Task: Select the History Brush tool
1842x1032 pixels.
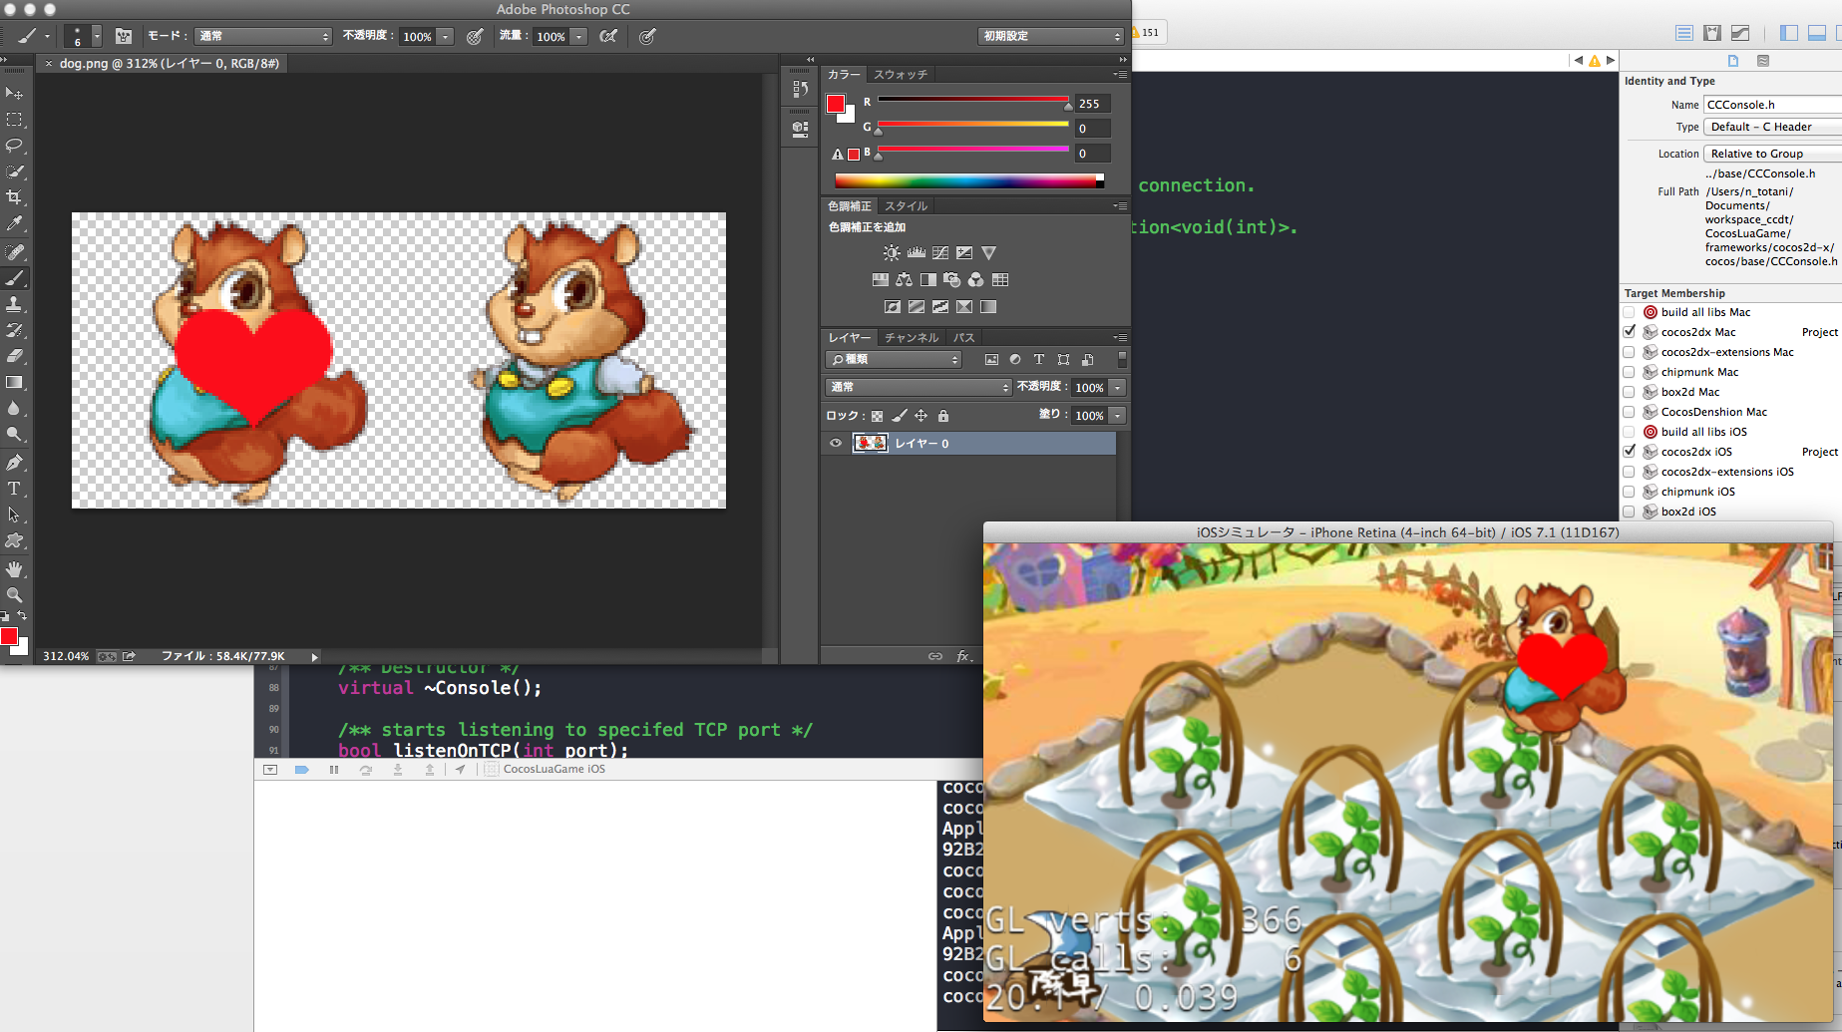Action: (14, 330)
